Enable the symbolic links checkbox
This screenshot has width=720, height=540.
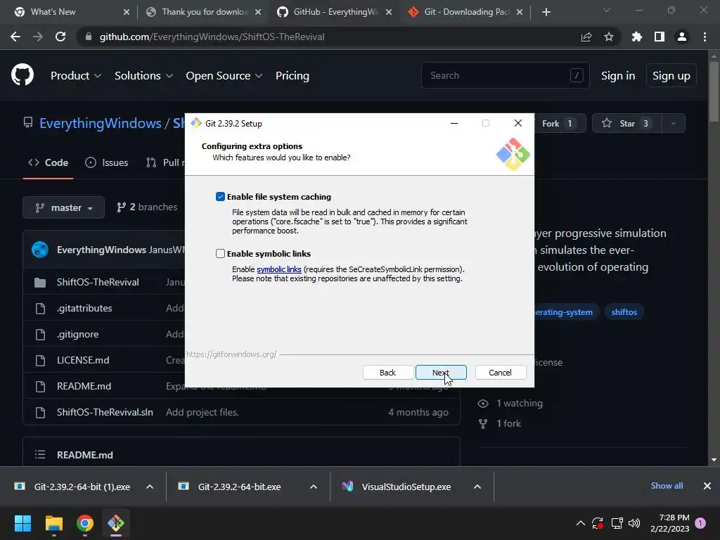click(220, 253)
